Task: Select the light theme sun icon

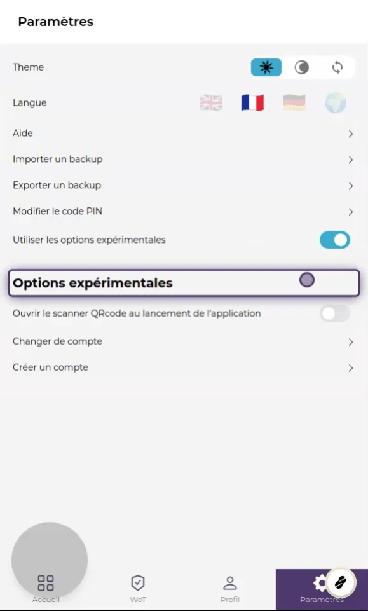Action: (266, 67)
